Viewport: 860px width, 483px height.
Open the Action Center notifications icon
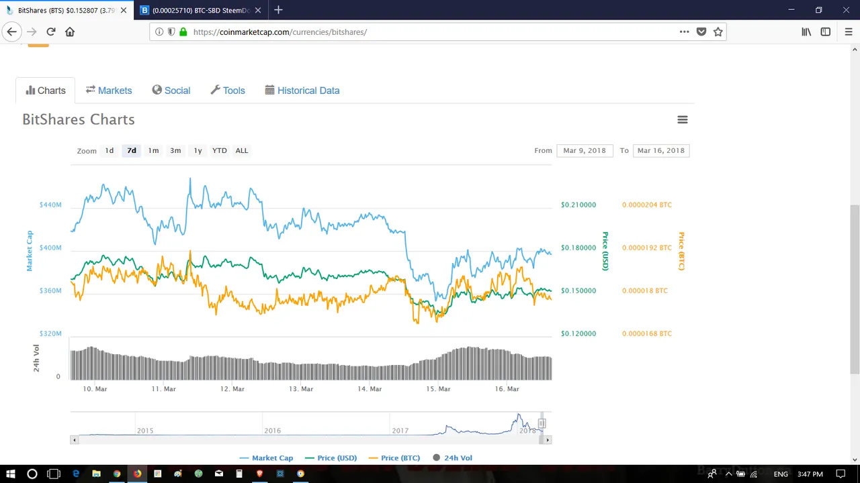tap(841, 474)
